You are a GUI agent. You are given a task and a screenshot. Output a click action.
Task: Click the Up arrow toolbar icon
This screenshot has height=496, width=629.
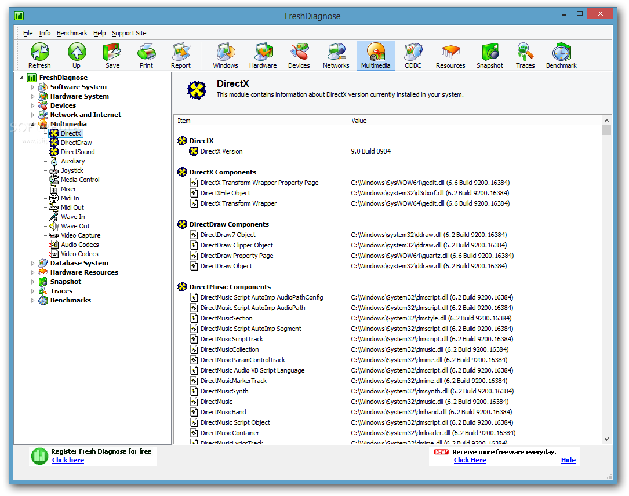77,56
